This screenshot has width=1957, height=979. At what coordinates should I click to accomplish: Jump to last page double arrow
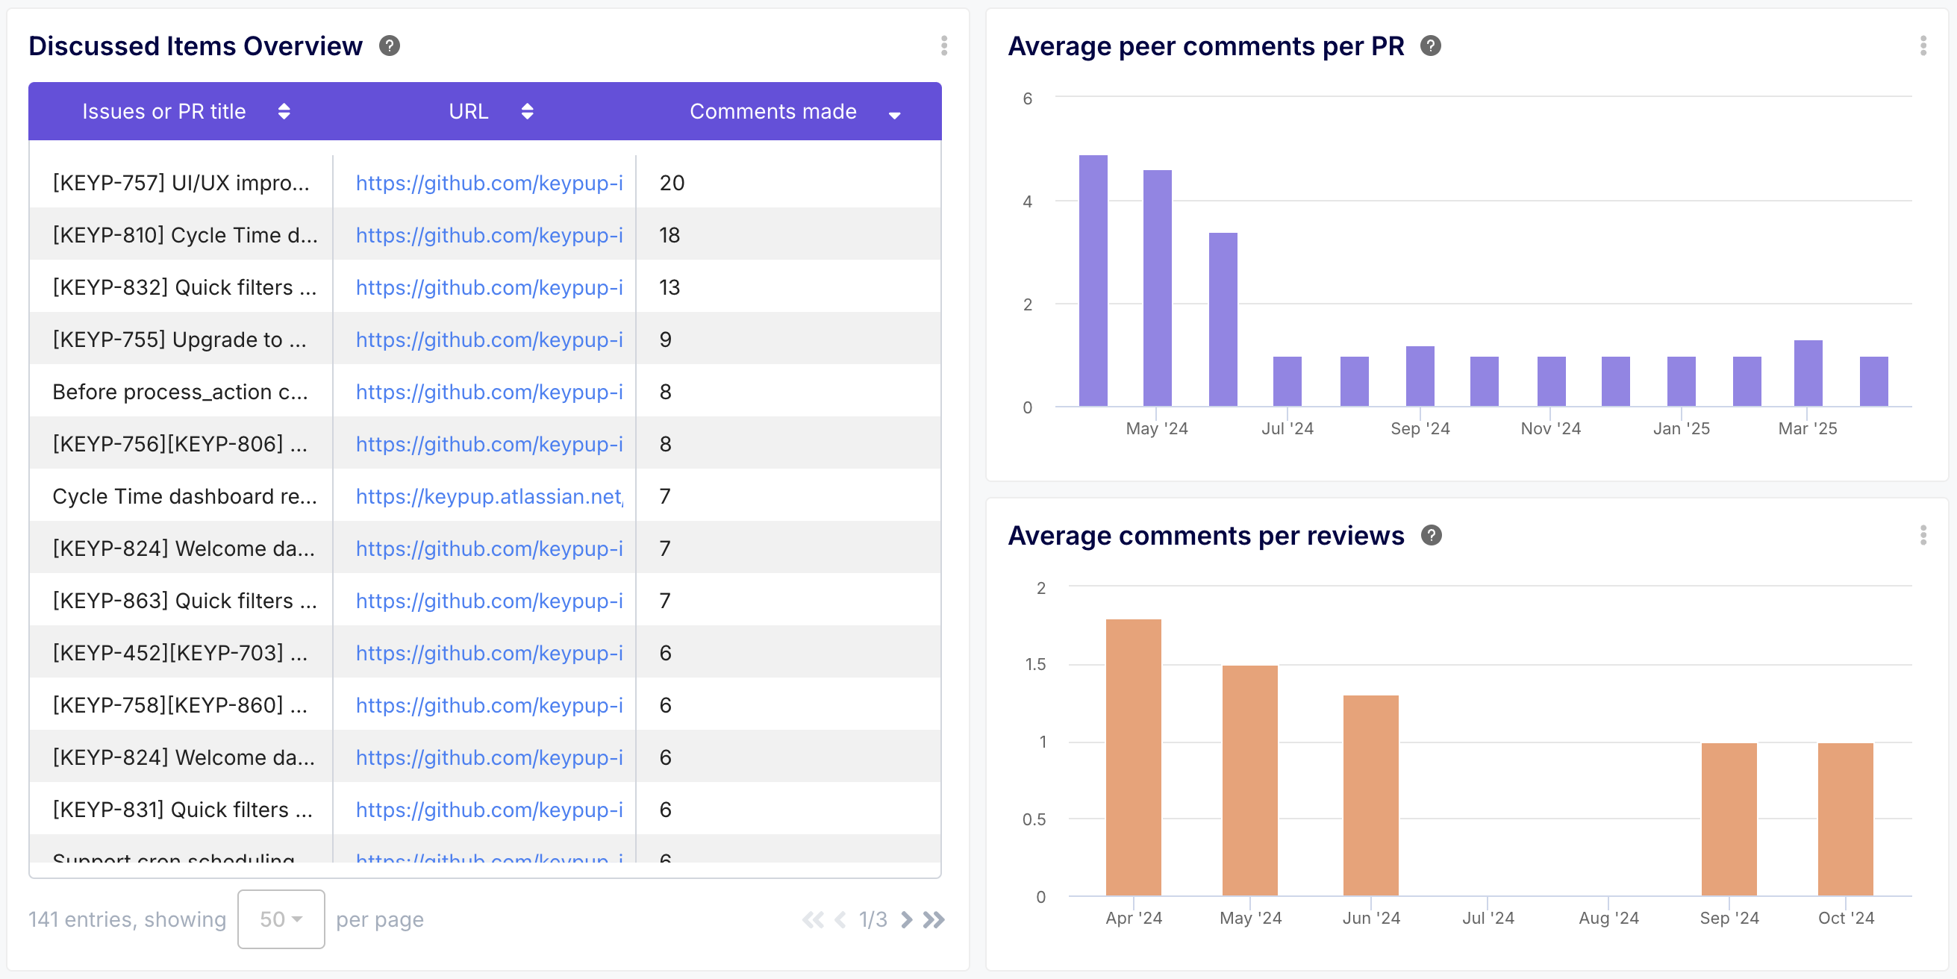coord(934,920)
